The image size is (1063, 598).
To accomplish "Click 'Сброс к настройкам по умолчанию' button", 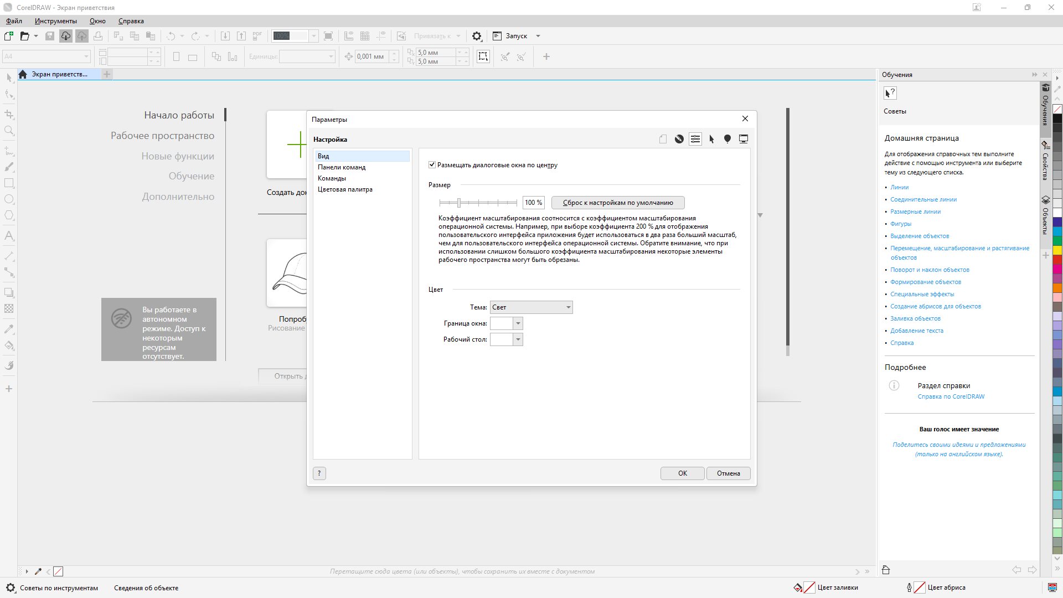I will 618,203.
